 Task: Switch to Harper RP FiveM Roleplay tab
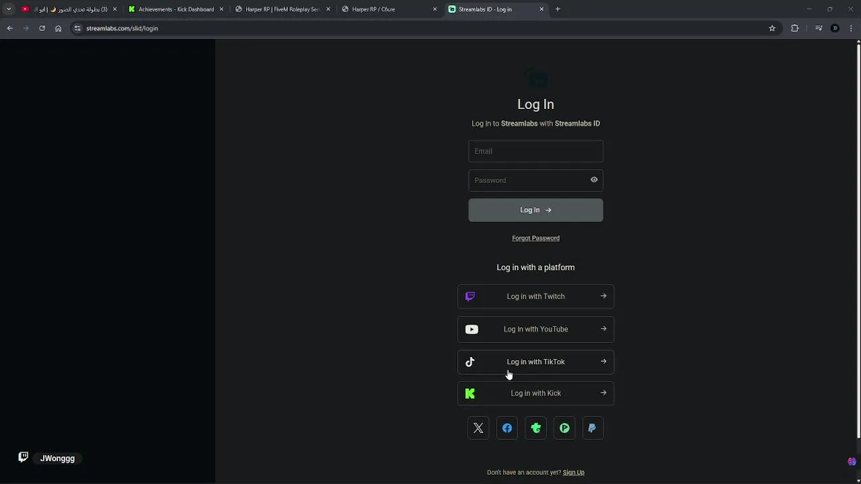[282, 9]
